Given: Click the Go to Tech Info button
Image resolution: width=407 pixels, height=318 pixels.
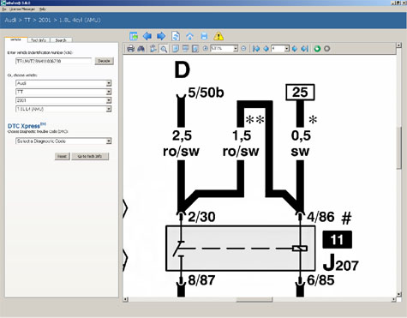Looking at the screenshot, I should click(90, 156).
